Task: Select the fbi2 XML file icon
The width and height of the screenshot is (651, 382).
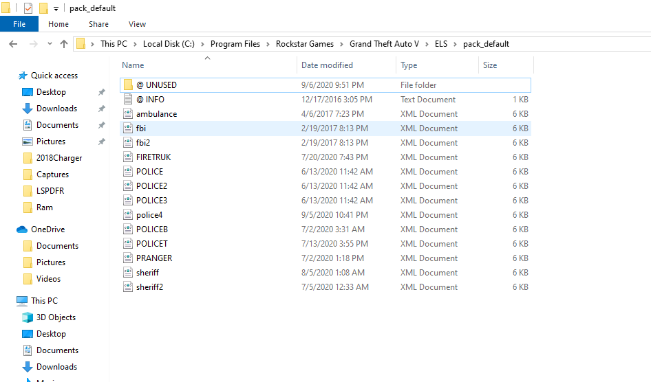Action: pos(128,143)
